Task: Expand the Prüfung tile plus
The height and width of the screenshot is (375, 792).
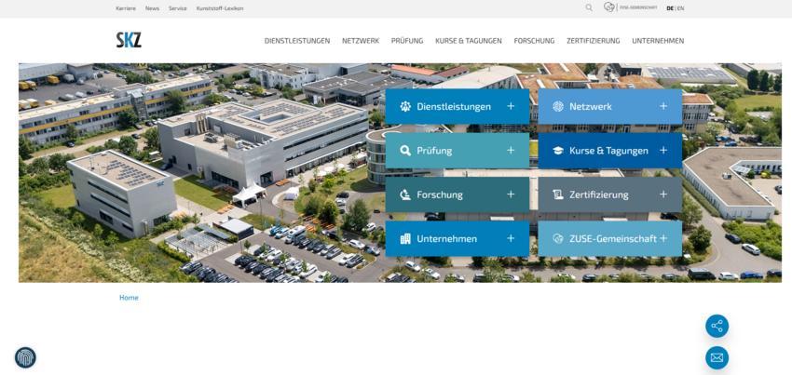Action: (x=511, y=151)
